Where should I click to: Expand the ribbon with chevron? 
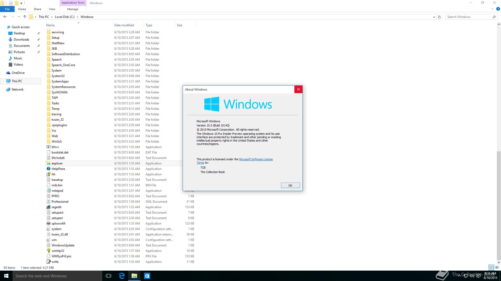(x=492, y=9)
